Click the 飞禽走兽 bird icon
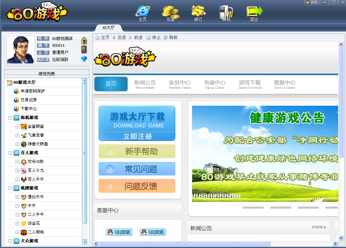 point(23,135)
